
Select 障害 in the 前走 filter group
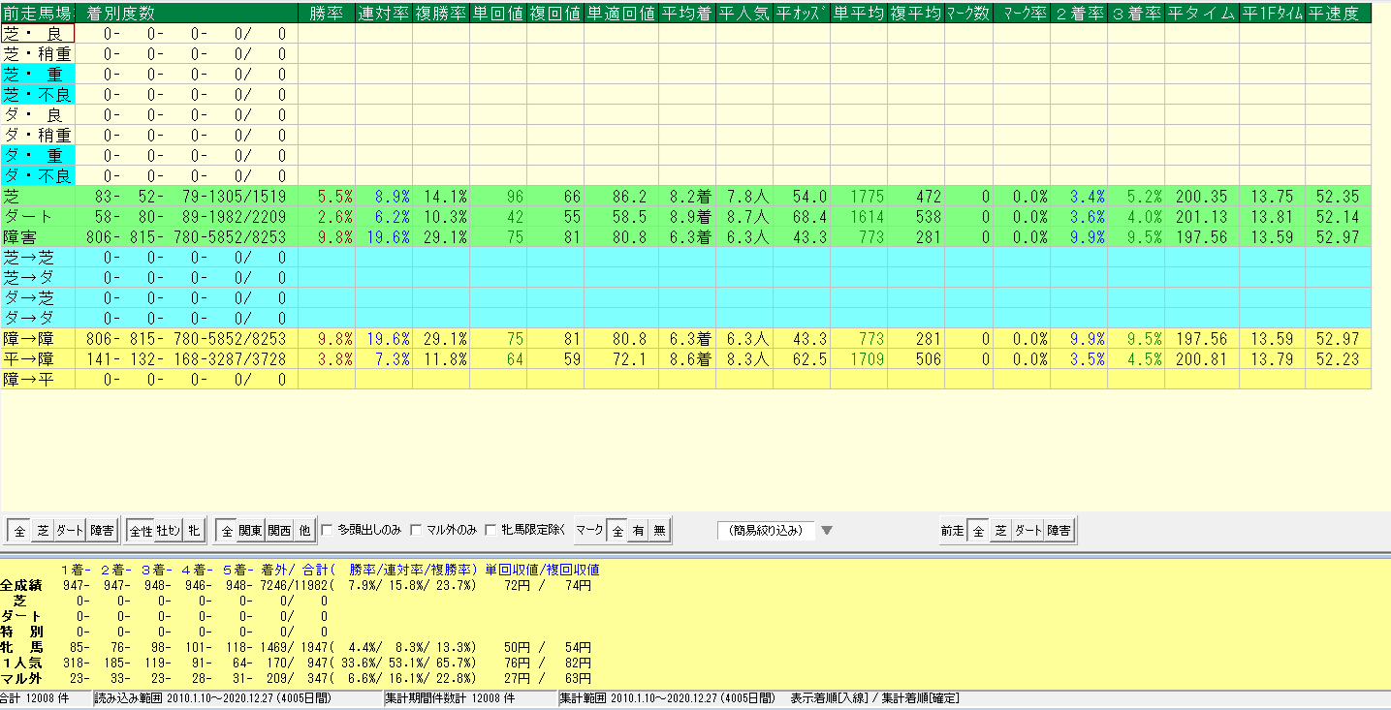click(x=1059, y=530)
